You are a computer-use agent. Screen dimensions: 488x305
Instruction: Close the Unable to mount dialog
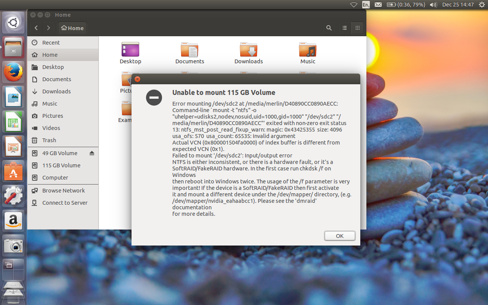[x=138, y=79]
